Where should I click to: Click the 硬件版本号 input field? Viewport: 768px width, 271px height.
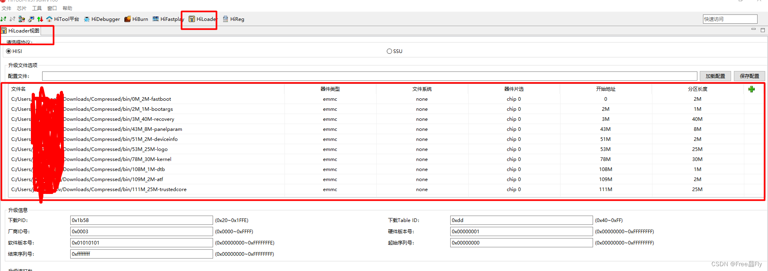click(x=521, y=231)
